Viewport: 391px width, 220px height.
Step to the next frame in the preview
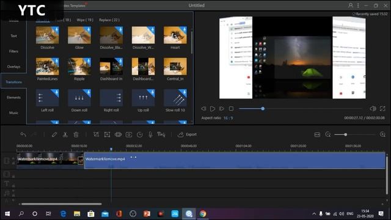coord(221,109)
